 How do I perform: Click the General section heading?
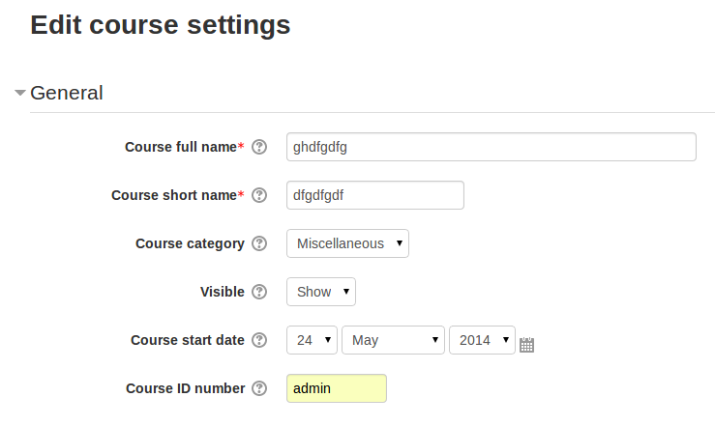[x=67, y=93]
